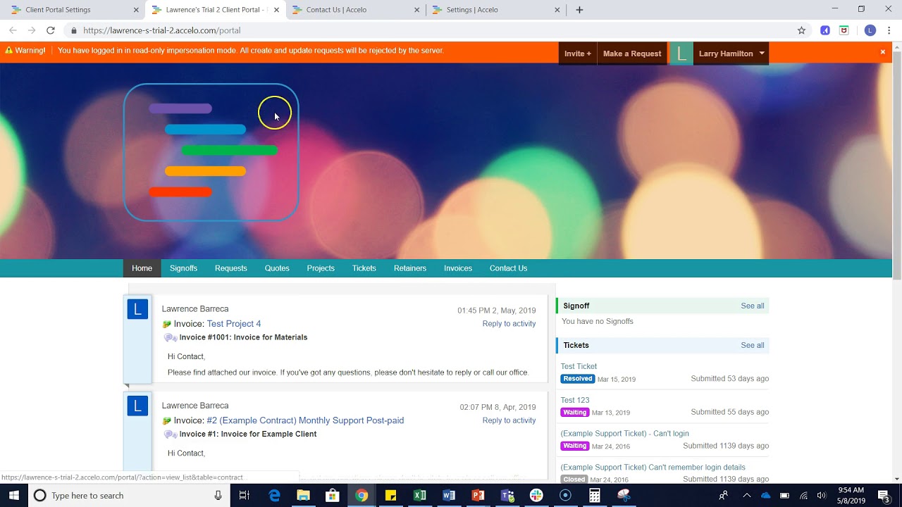
Task: Expand the Larry Hamilton user dropdown
Action: click(762, 54)
